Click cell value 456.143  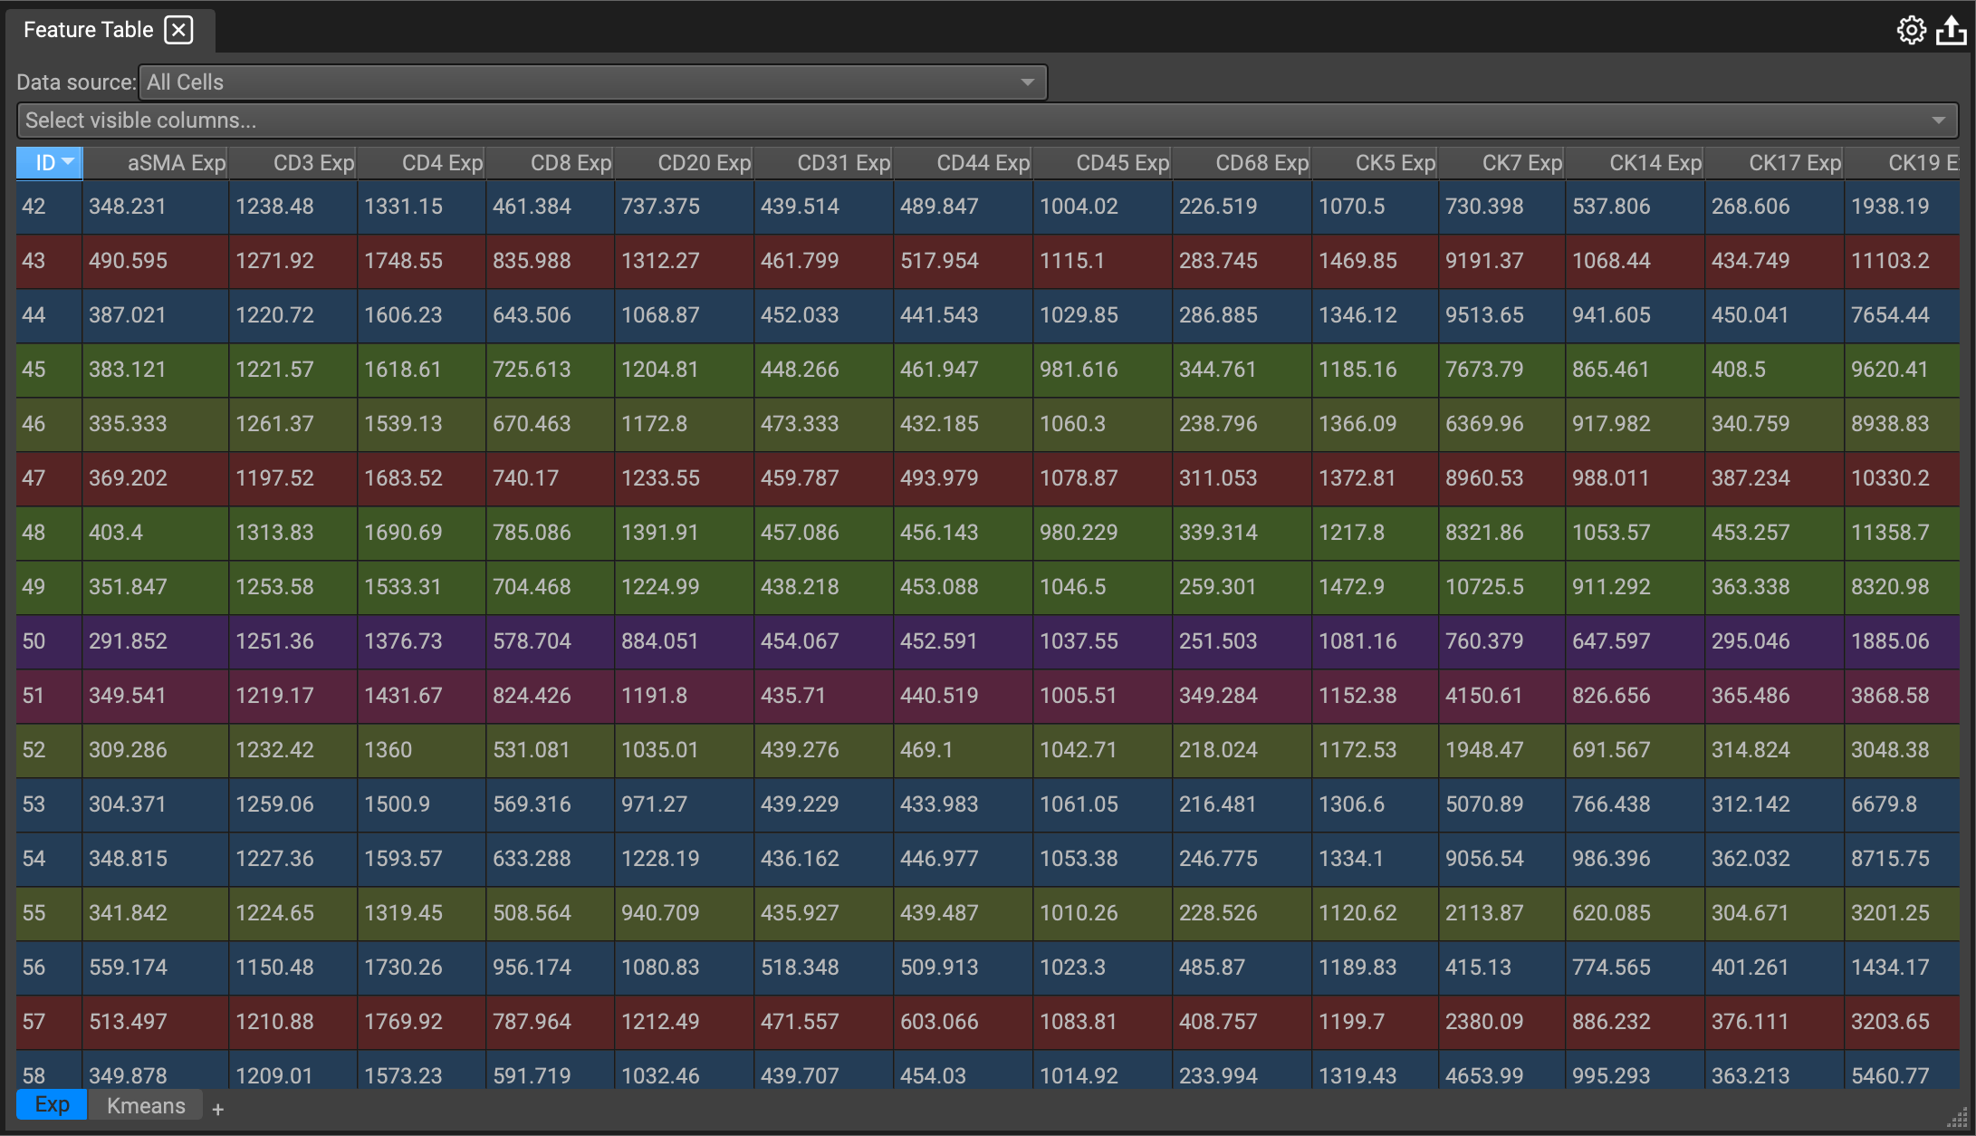pyautogui.click(x=939, y=533)
